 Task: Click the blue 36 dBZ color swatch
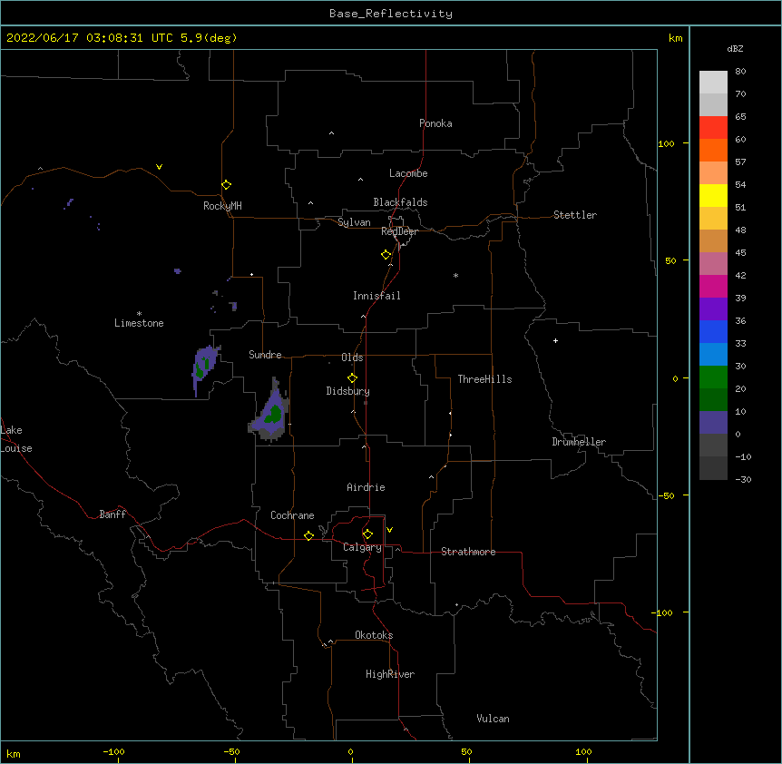[713, 331]
